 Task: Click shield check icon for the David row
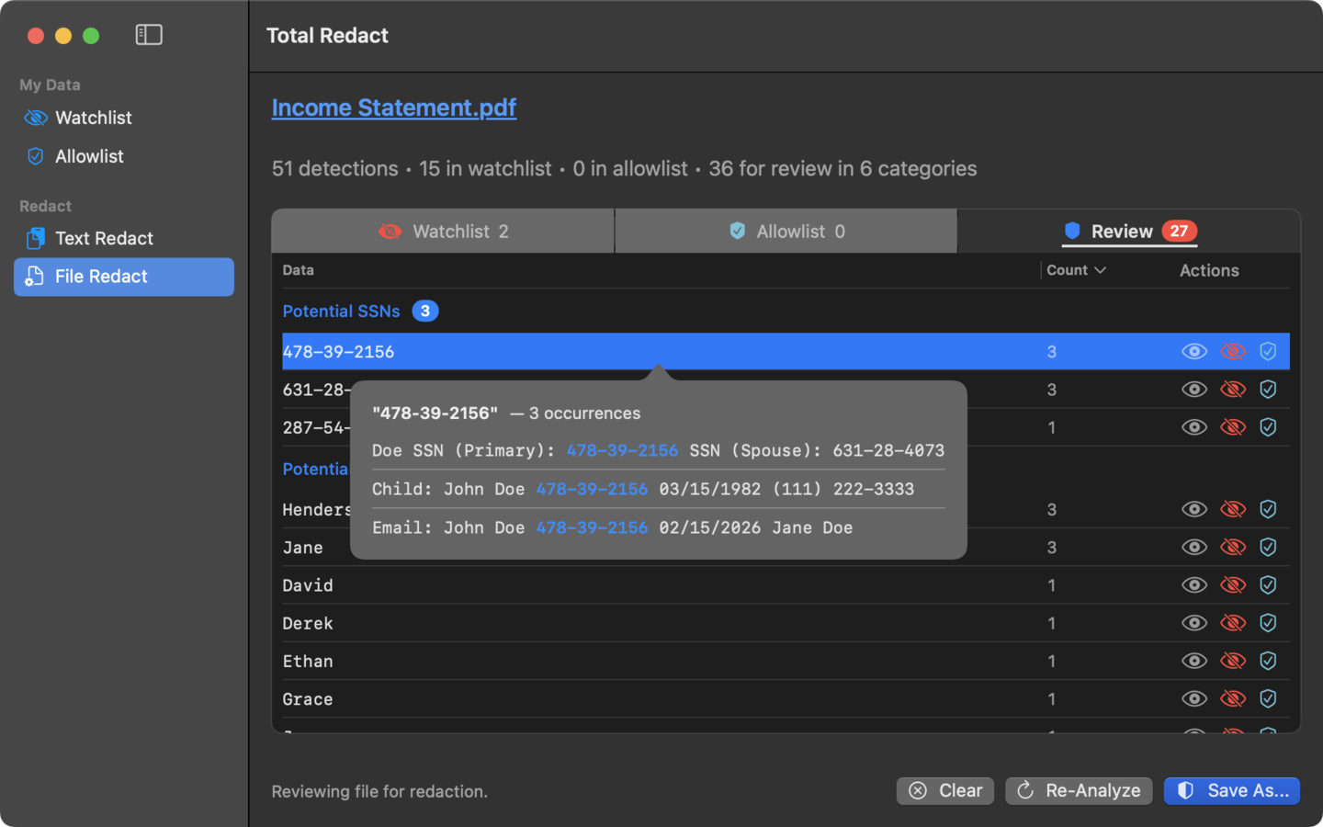(x=1268, y=585)
